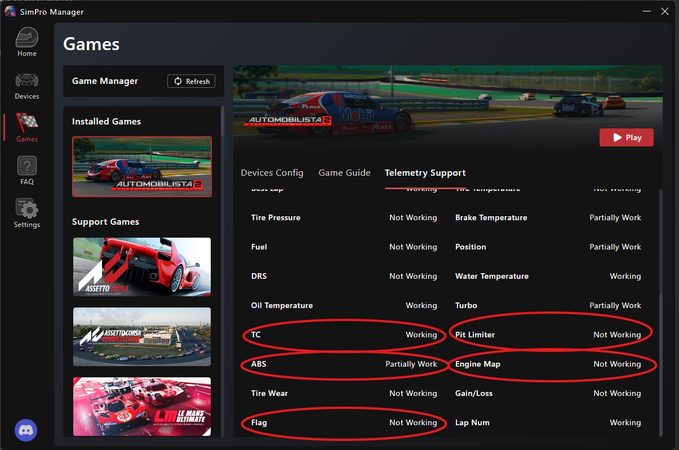The image size is (679, 450).
Task: Select the Telemetry Support tab
Action: click(x=425, y=173)
